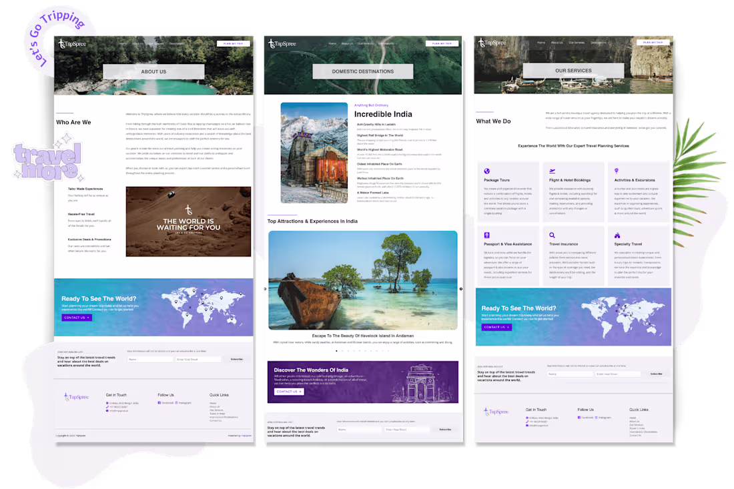Click Contact Us in About Us world banner
Viewport: 734px width, 489px height.
77,318
